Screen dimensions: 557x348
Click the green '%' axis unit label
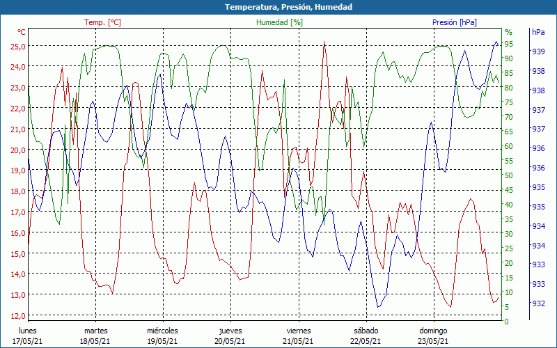[509, 32]
